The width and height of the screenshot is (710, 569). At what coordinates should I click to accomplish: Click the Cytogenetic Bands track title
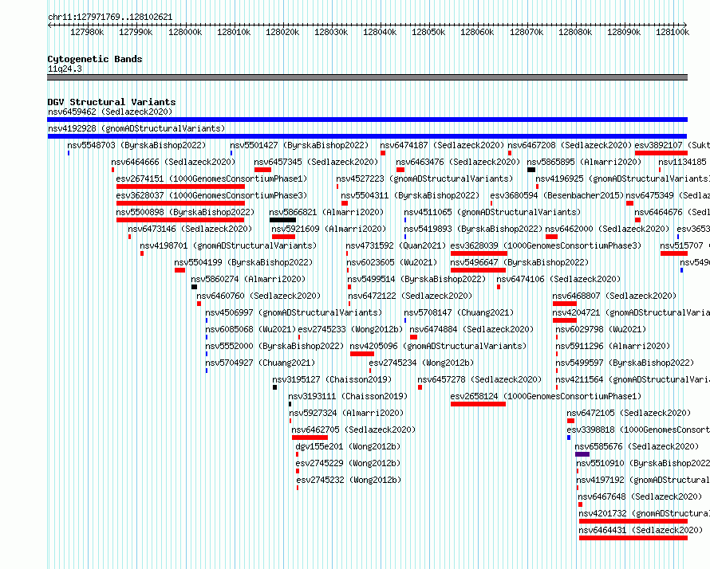click(95, 59)
